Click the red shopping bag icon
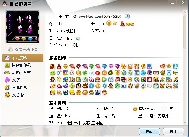The width and height of the screenshot is (189, 137). [150, 79]
